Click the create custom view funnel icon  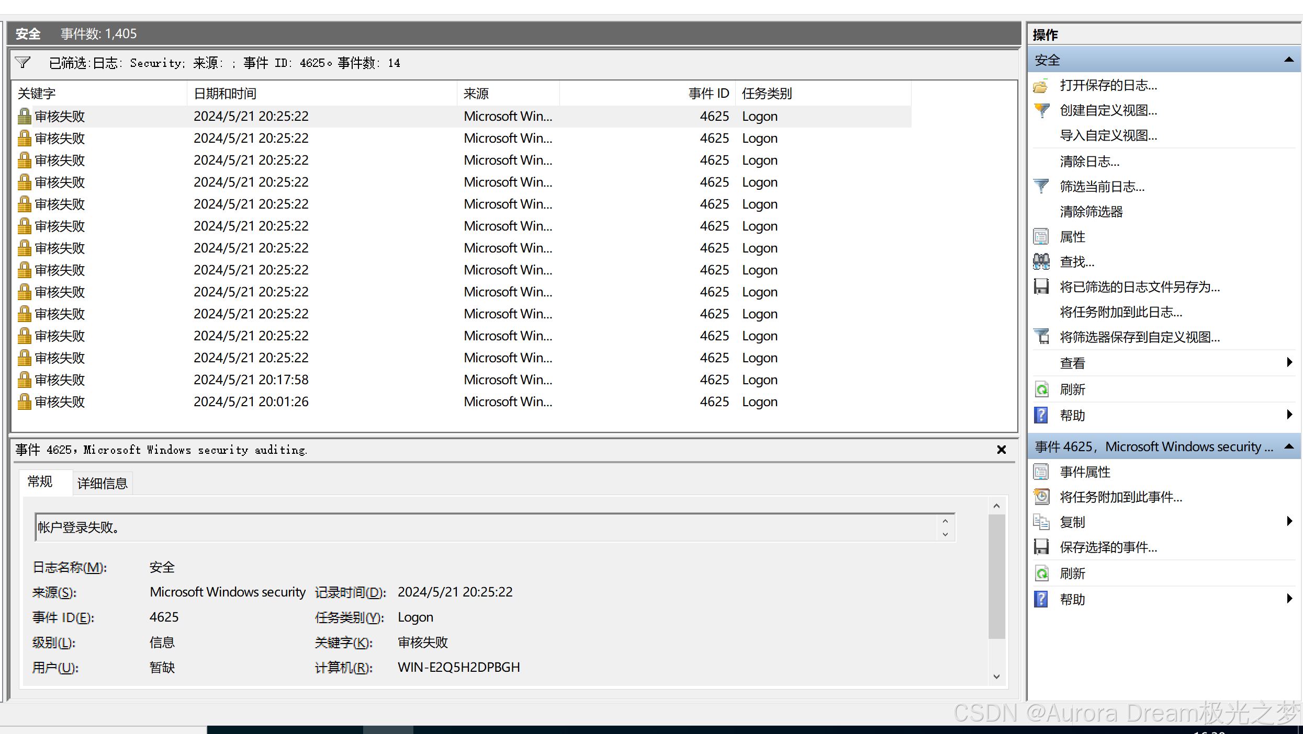pyautogui.click(x=1041, y=110)
